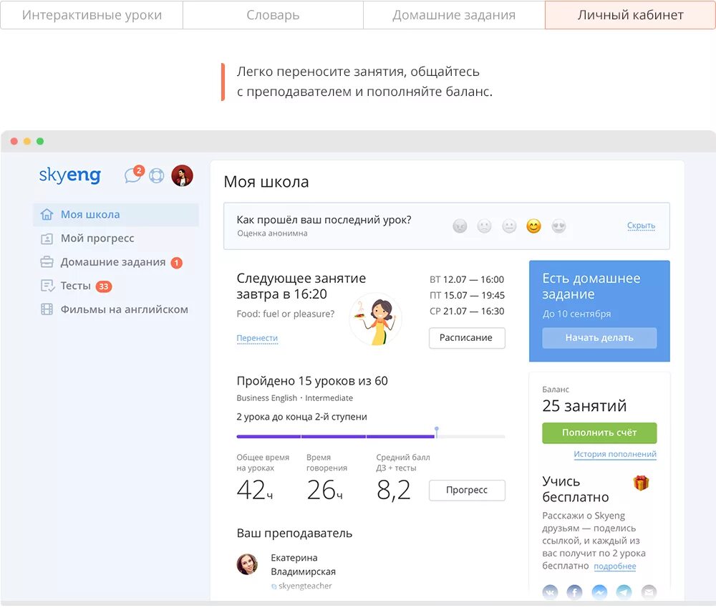This screenshot has height=608, width=716.
Task: Click the Прогресс button
Action: 467,490
